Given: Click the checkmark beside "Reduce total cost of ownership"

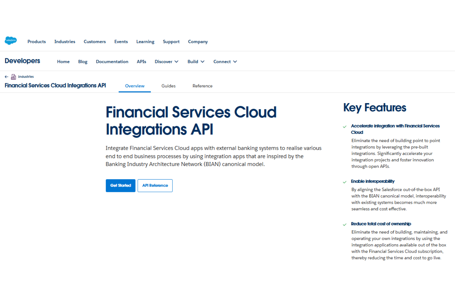Looking at the screenshot, I should (x=344, y=224).
